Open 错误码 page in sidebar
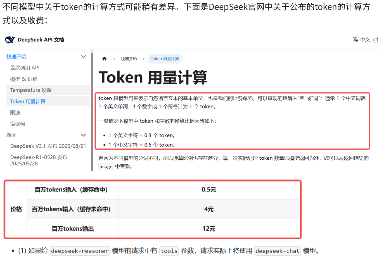This screenshot has width=379, height=265. tap(18, 124)
